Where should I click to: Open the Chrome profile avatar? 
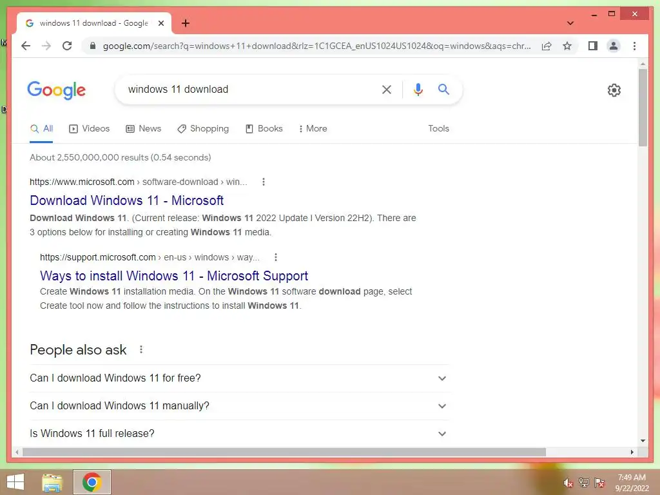pyautogui.click(x=614, y=46)
